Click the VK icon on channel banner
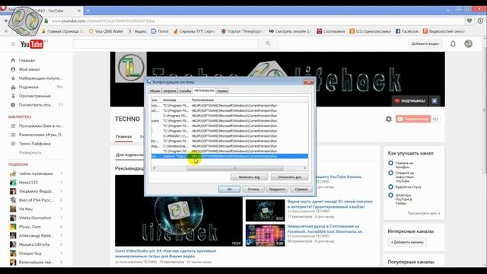Viewport: 487px width, 274px height. [x=434, y=100]
